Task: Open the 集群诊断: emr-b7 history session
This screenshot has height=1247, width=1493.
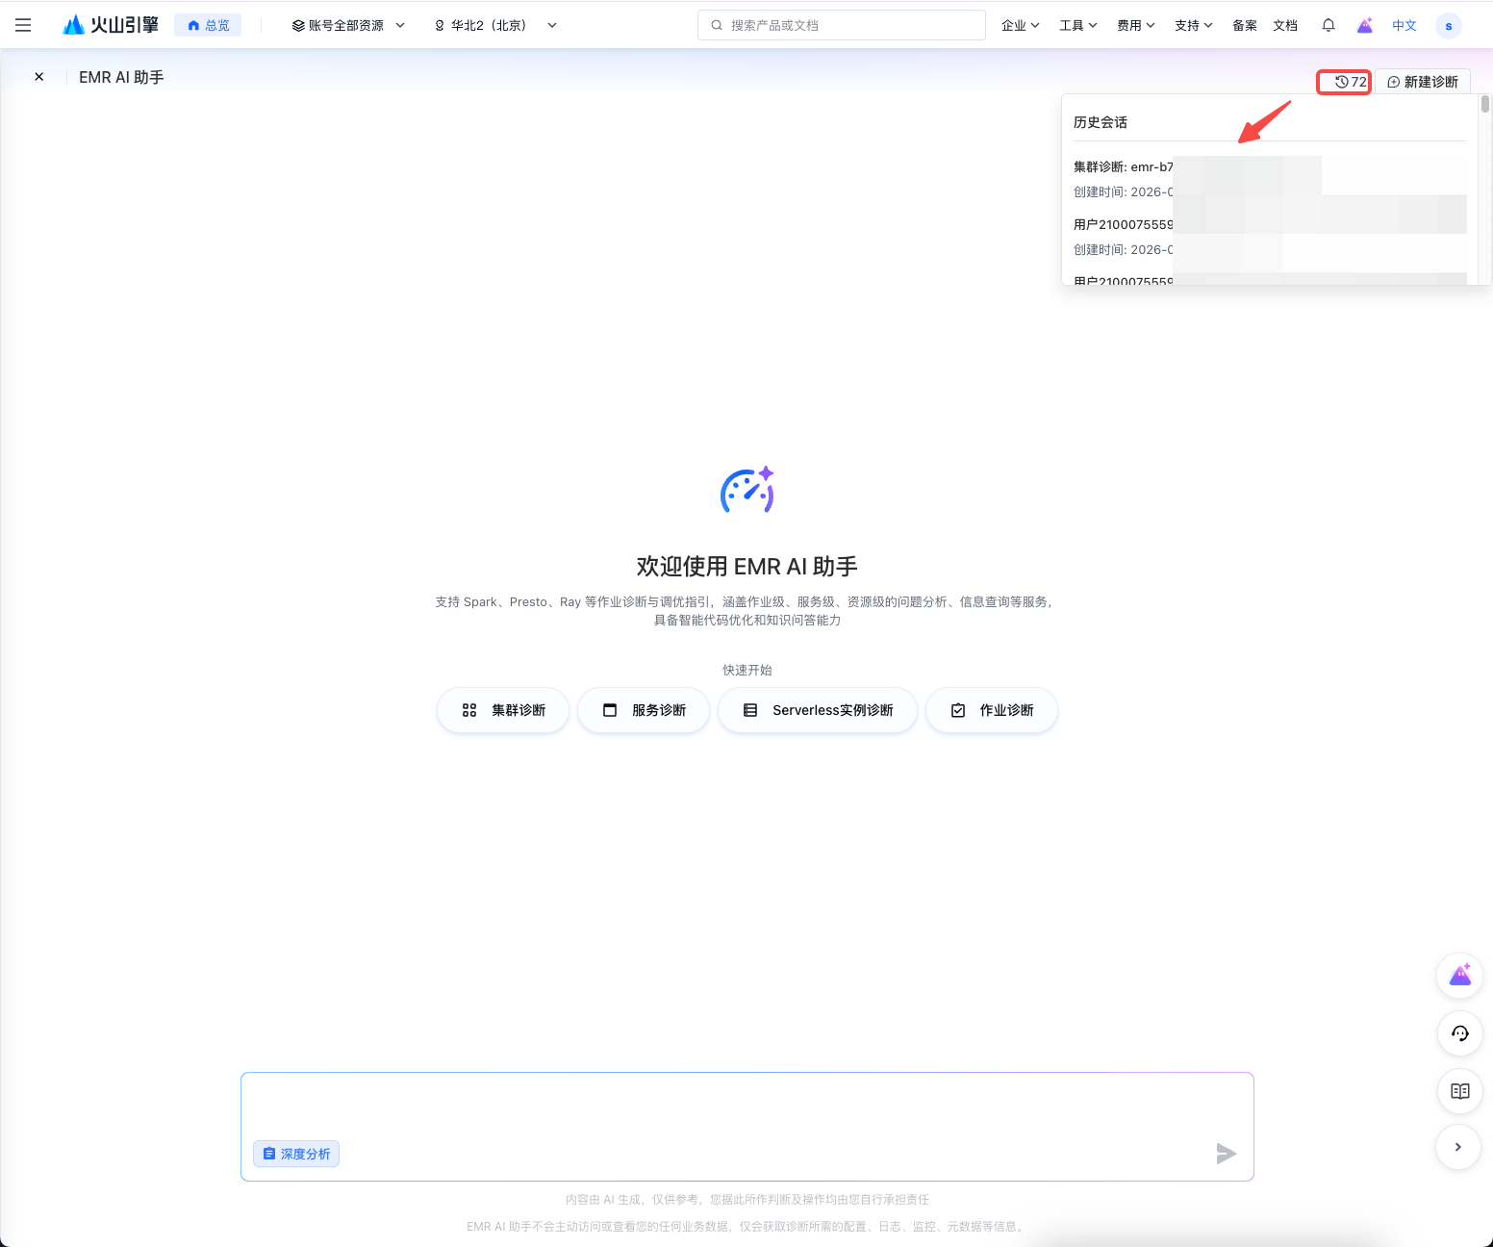Action: (x=1270, y=179)
